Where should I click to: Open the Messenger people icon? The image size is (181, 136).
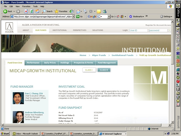[105, 11]
